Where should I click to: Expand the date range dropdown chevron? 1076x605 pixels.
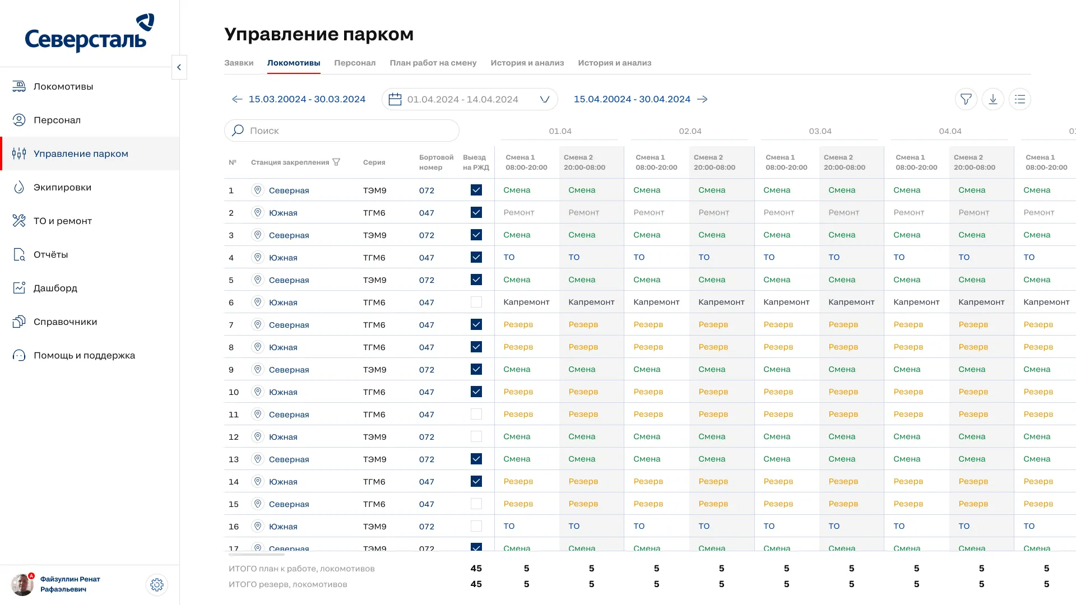click(x=545, y=99)
